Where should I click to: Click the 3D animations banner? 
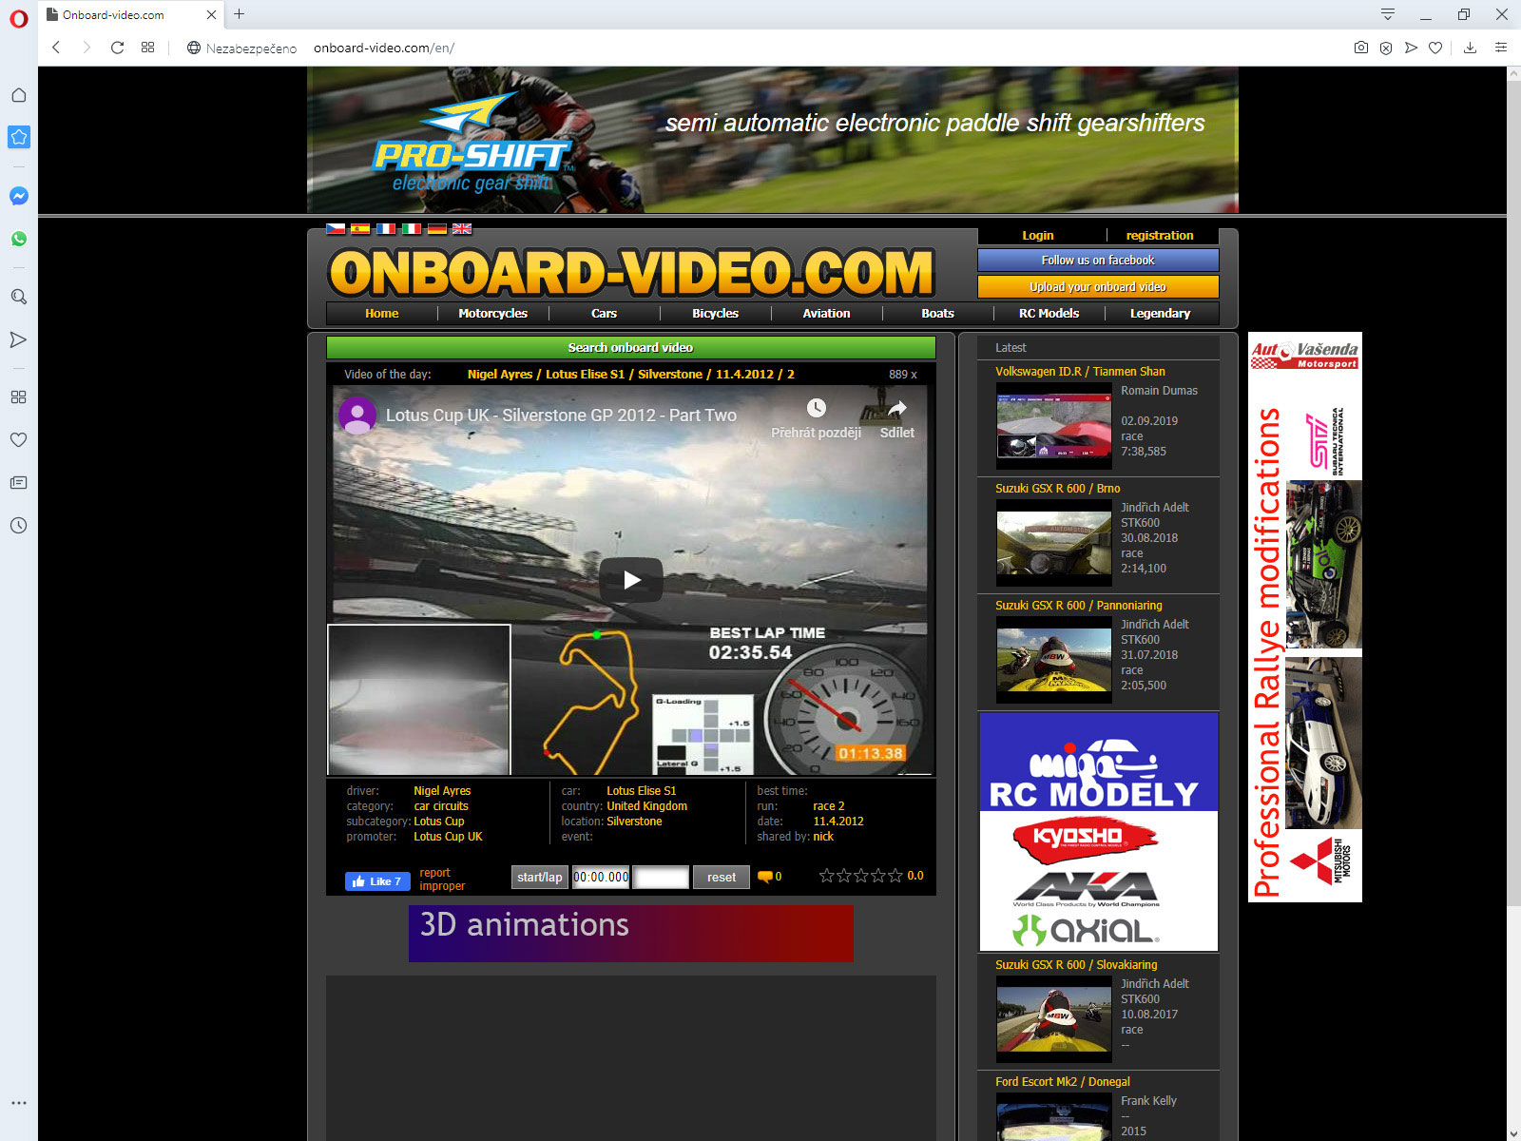(x=630, y=933)
